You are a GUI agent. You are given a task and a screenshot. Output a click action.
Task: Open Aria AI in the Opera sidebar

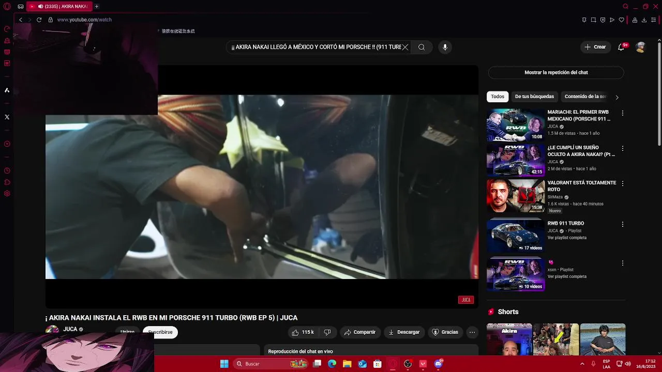pyautogui.click(x=7, y=90)
